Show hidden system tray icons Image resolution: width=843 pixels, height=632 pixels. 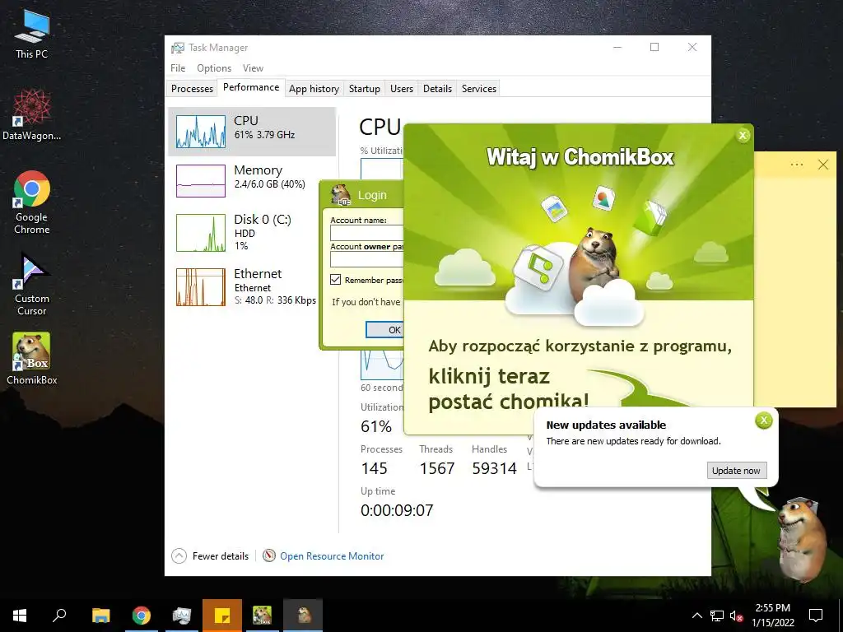[696, 616]
